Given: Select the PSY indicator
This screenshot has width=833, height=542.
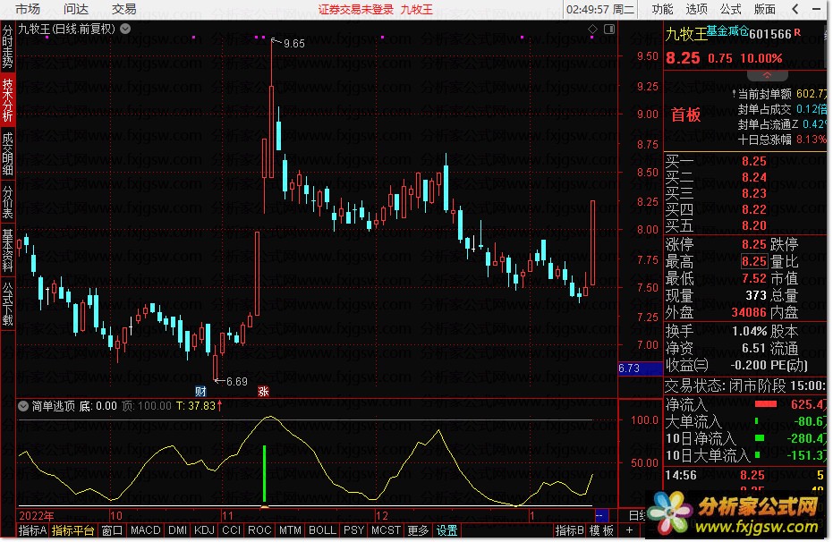Looking at the screenshot, I should (353, 530).
